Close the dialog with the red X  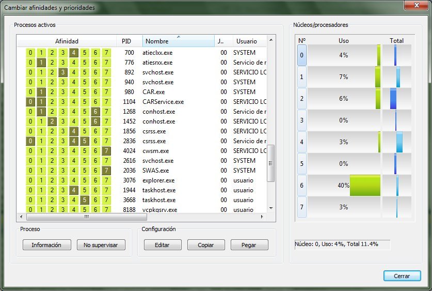pos(412,7)
